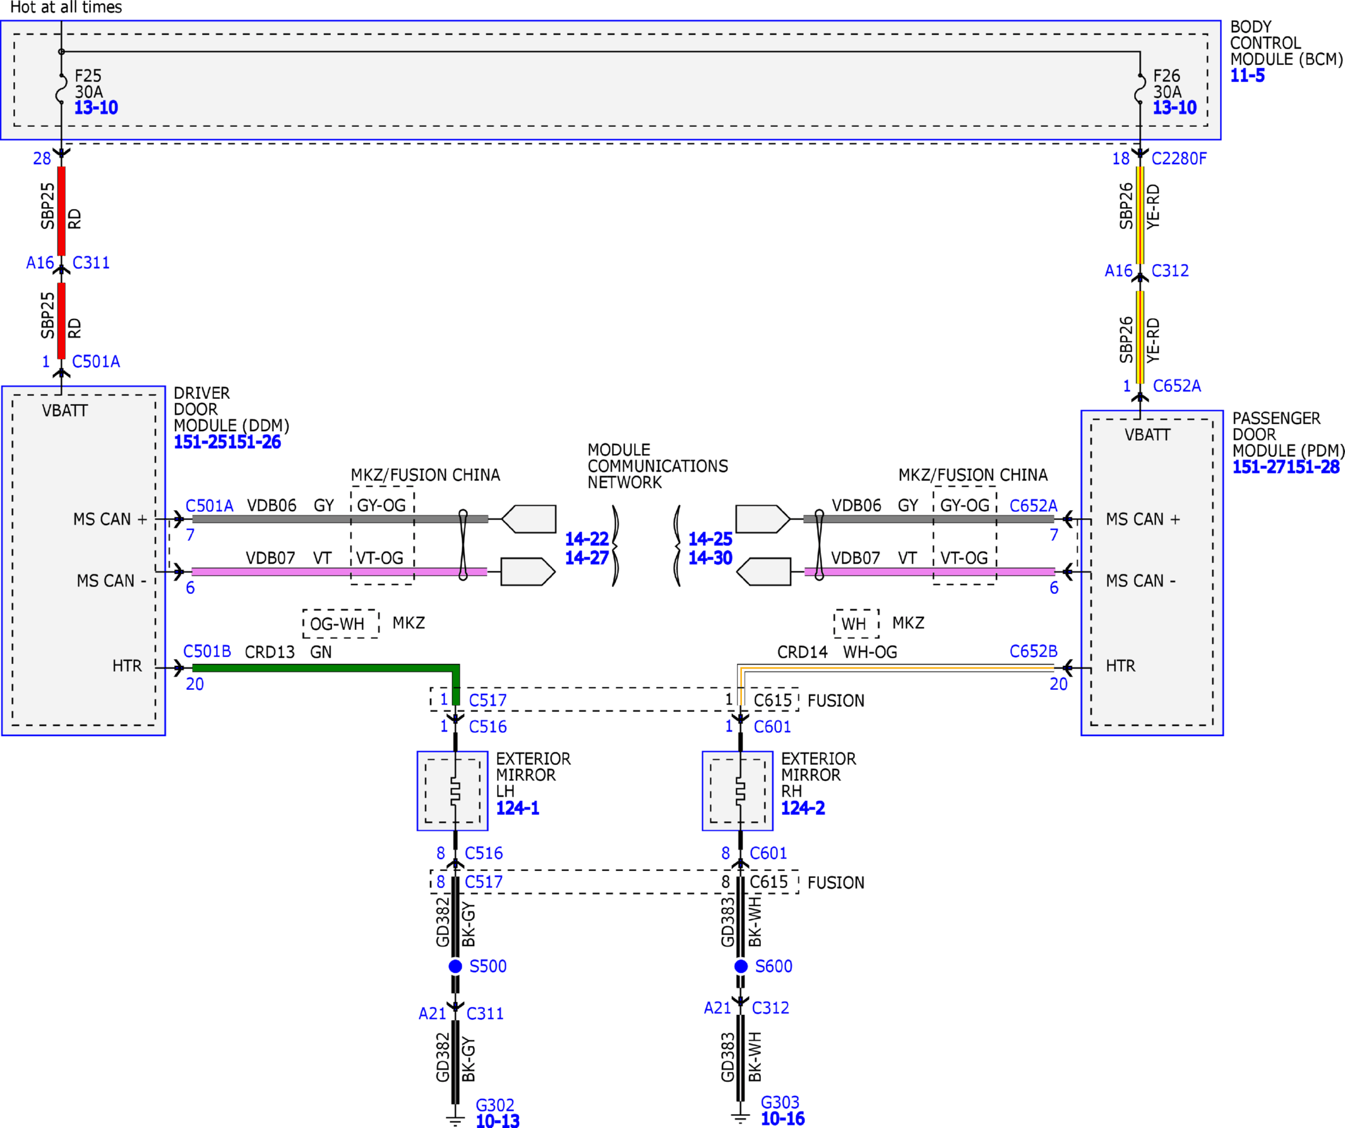This screenshot has height=1128, width=1345.
Task: Open Exterior Mirror LH link 124-1
Action: click(x=518, y=808)
